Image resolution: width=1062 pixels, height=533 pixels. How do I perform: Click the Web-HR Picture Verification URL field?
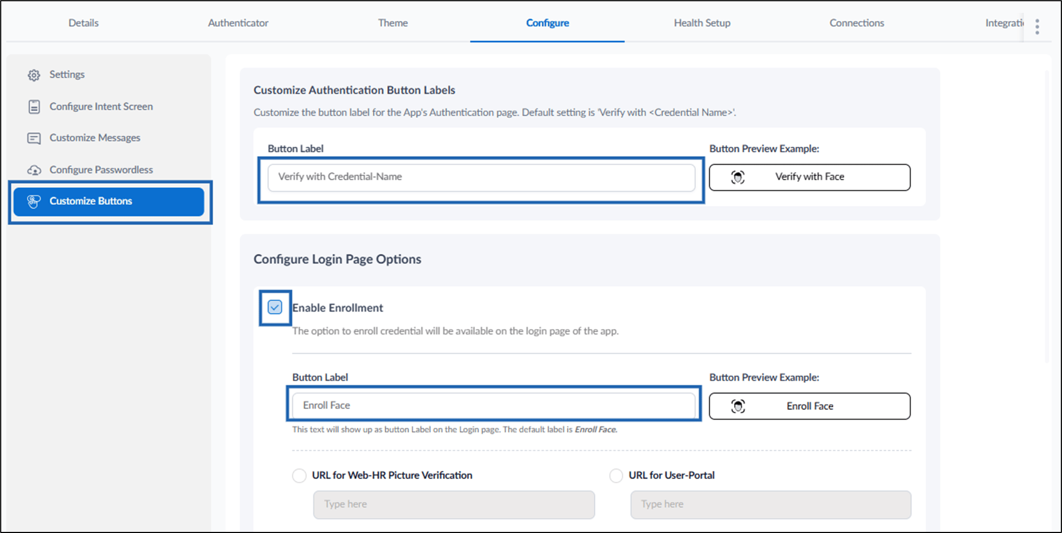pyautogui.click(x=454, y=504)
